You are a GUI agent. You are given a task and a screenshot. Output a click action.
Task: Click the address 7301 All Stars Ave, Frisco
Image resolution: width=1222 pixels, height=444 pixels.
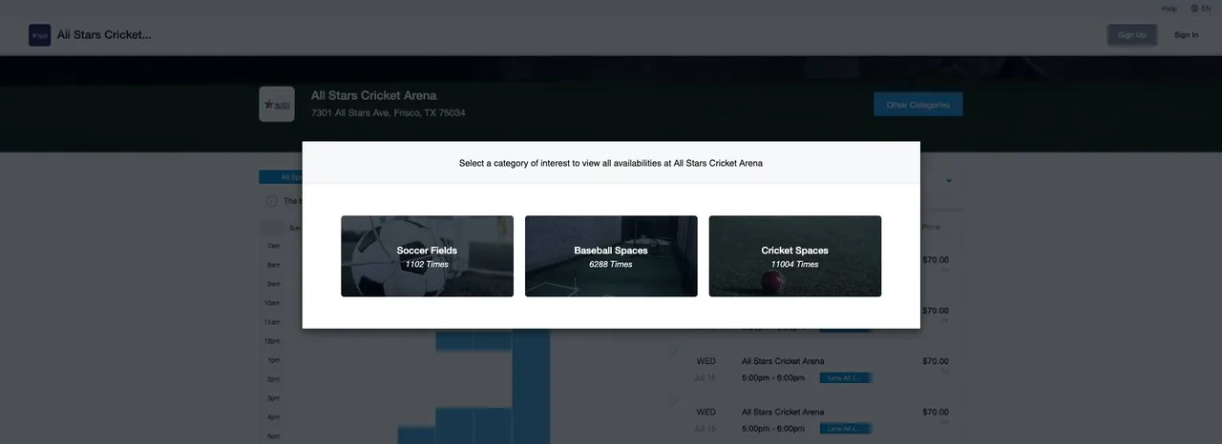pyautogui.click(x=388, y=112)
